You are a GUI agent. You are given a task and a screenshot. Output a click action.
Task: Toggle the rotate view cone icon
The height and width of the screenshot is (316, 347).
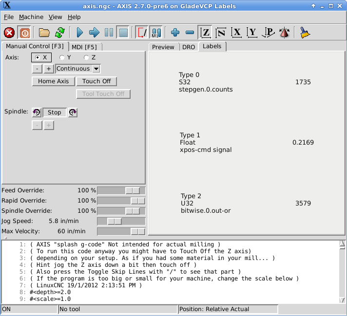point(284,33)
